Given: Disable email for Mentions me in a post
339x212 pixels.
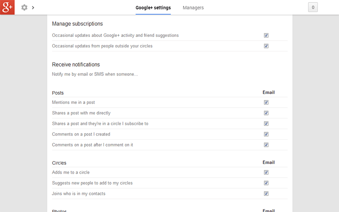Looking at the screenshot, I should click(x=266, y=102).
